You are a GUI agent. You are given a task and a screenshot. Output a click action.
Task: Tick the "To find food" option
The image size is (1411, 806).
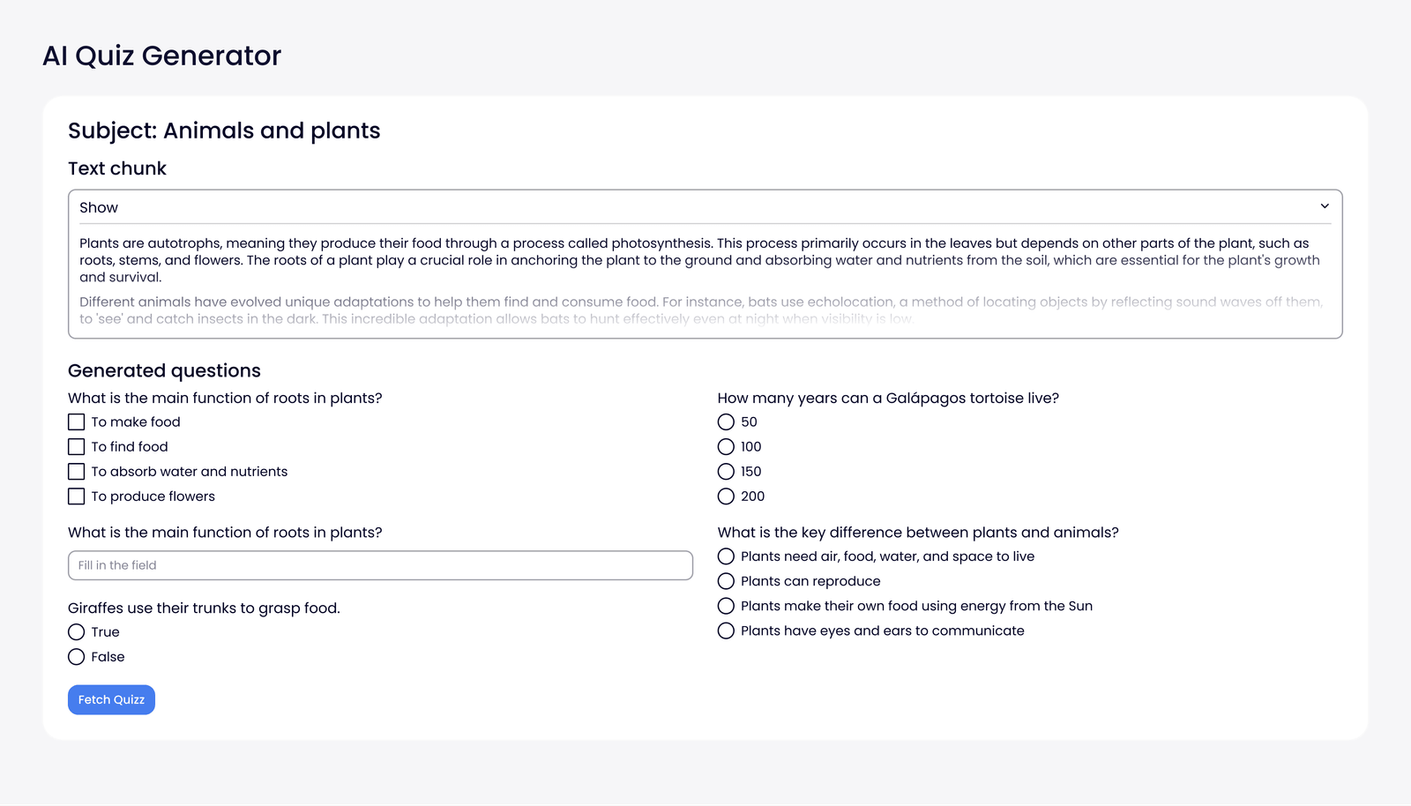(77, 447)
